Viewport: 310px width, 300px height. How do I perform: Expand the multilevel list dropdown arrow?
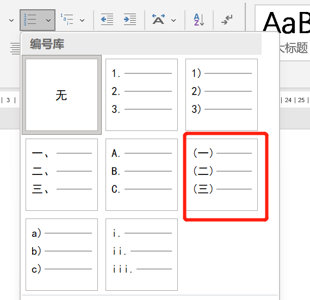pyautogui.click(x=82, y=20)
